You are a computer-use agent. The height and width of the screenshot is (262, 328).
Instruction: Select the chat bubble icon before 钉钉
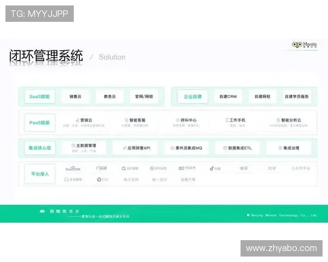pyautogui.click(x=67, y=180)
